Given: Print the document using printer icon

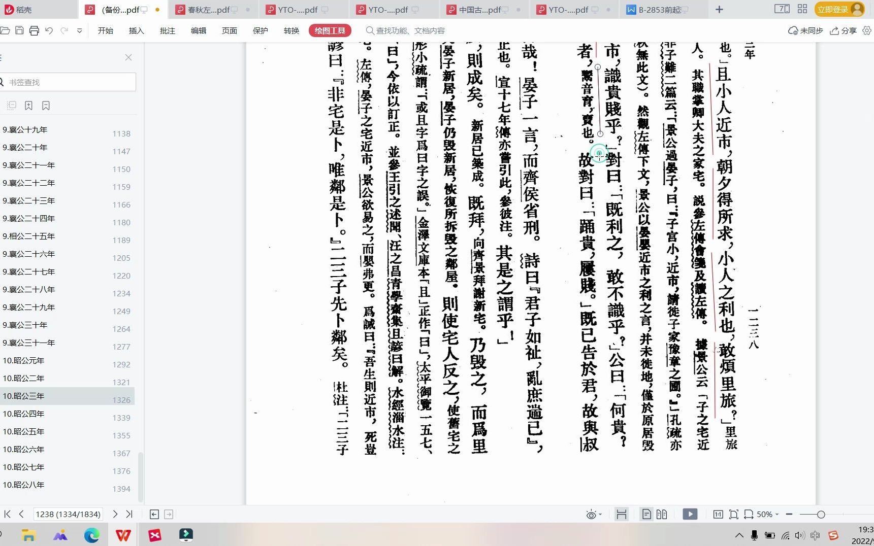Looking at the screenshot, I should (34, 31).
